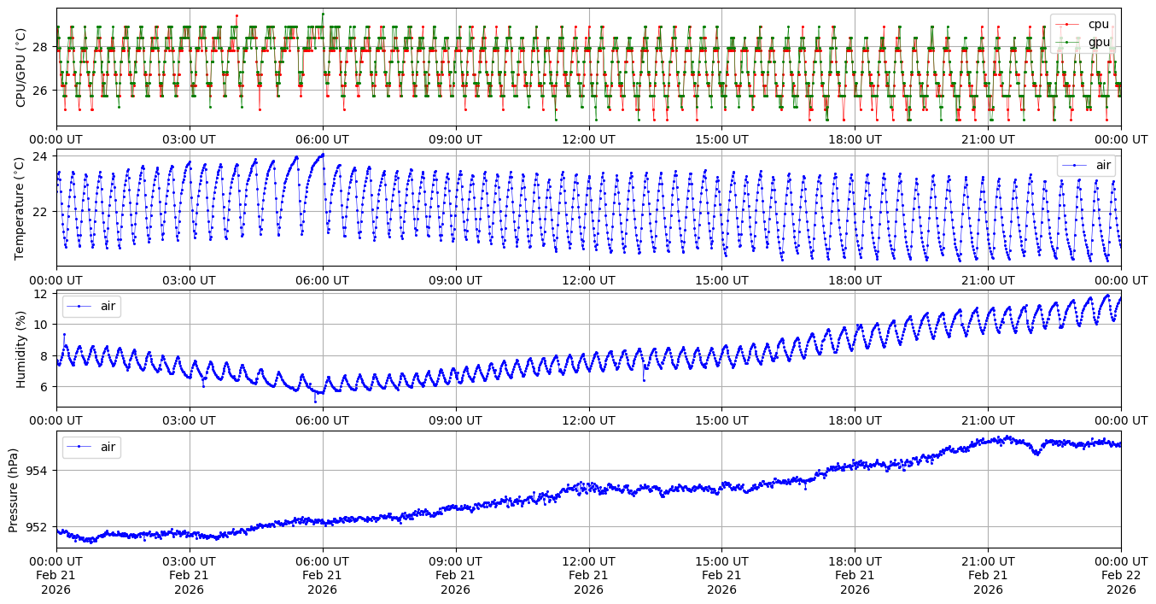Select the air legend in the Humidity plot
The image size is (1156, 604).
[x=91, y=306]
